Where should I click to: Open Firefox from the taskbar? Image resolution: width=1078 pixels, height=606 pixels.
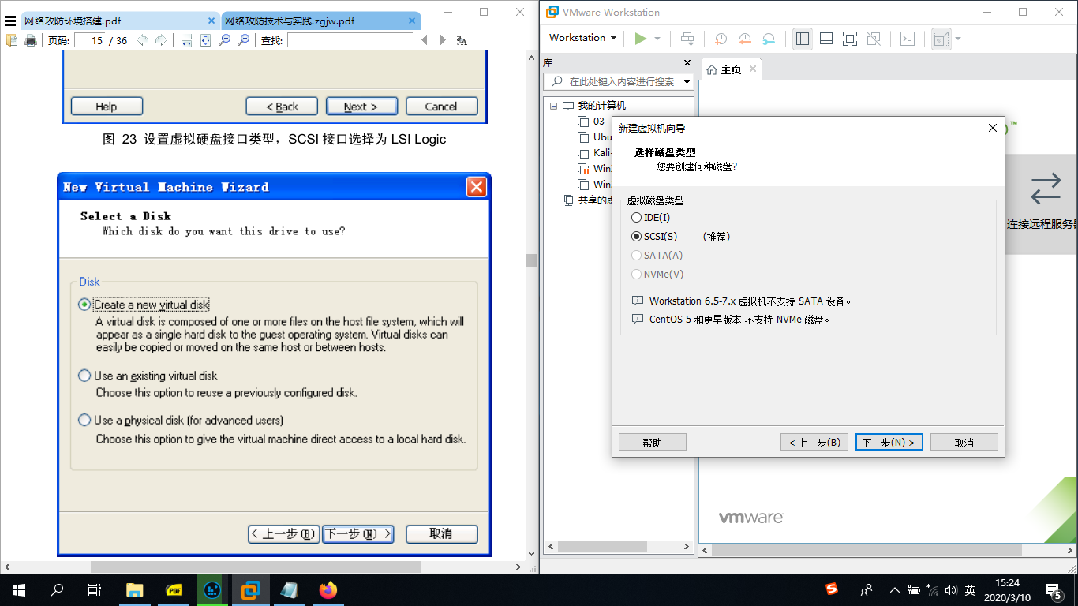[328, 589]
